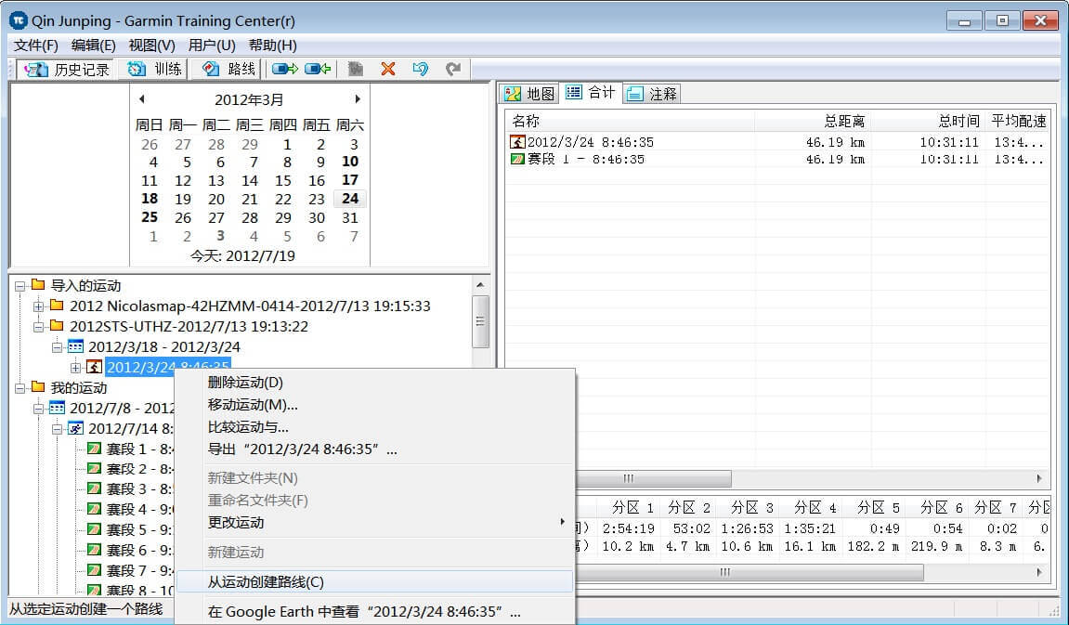Go to next month in calendar
Screen dimensions: 1069x625
(x=358, y=99)
